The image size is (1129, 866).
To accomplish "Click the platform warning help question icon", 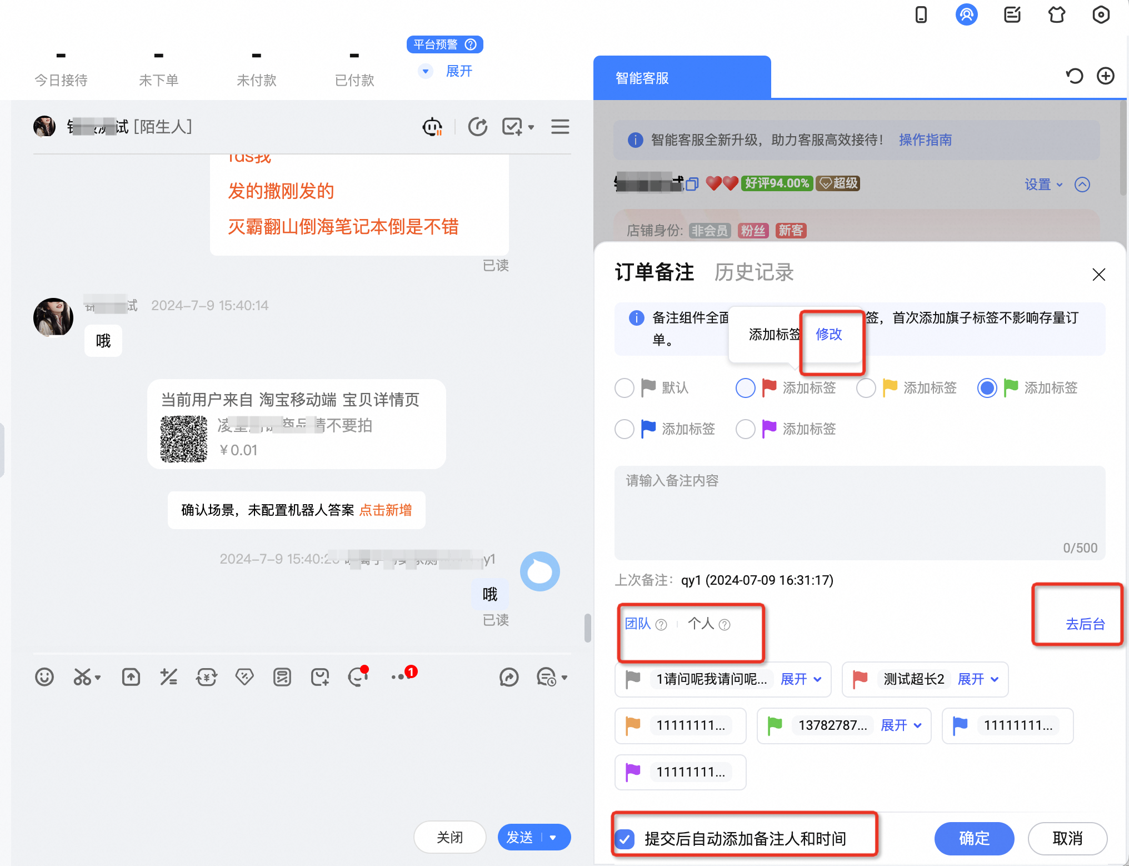I will 471,44.
